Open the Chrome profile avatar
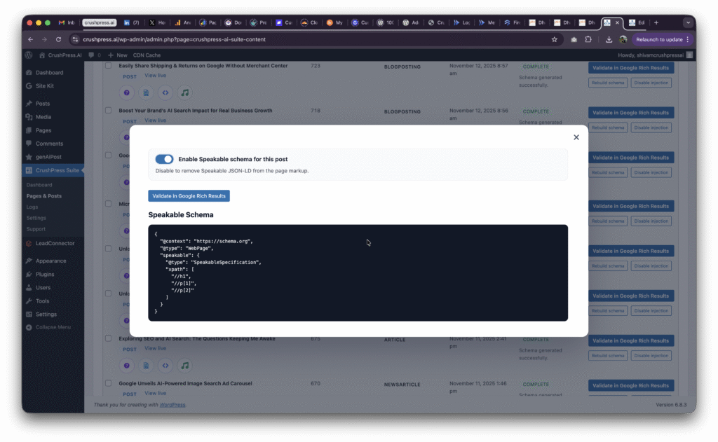The image size is (718, 442). tap(623, 40)
